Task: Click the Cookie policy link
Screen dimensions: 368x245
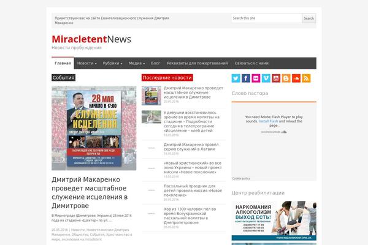Action: tap(241, 178)
